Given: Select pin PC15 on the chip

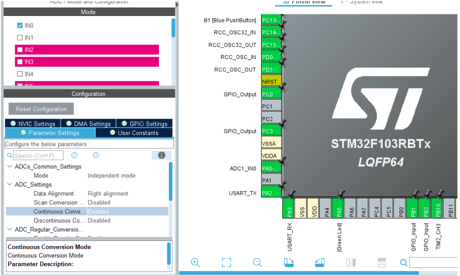Looking at the screenshot, I should point(272,45).
